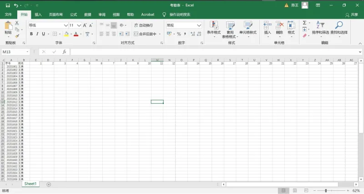Select the Sheet1 tab
This screenshot has height=194, width=364.
[x=30, y=184]
